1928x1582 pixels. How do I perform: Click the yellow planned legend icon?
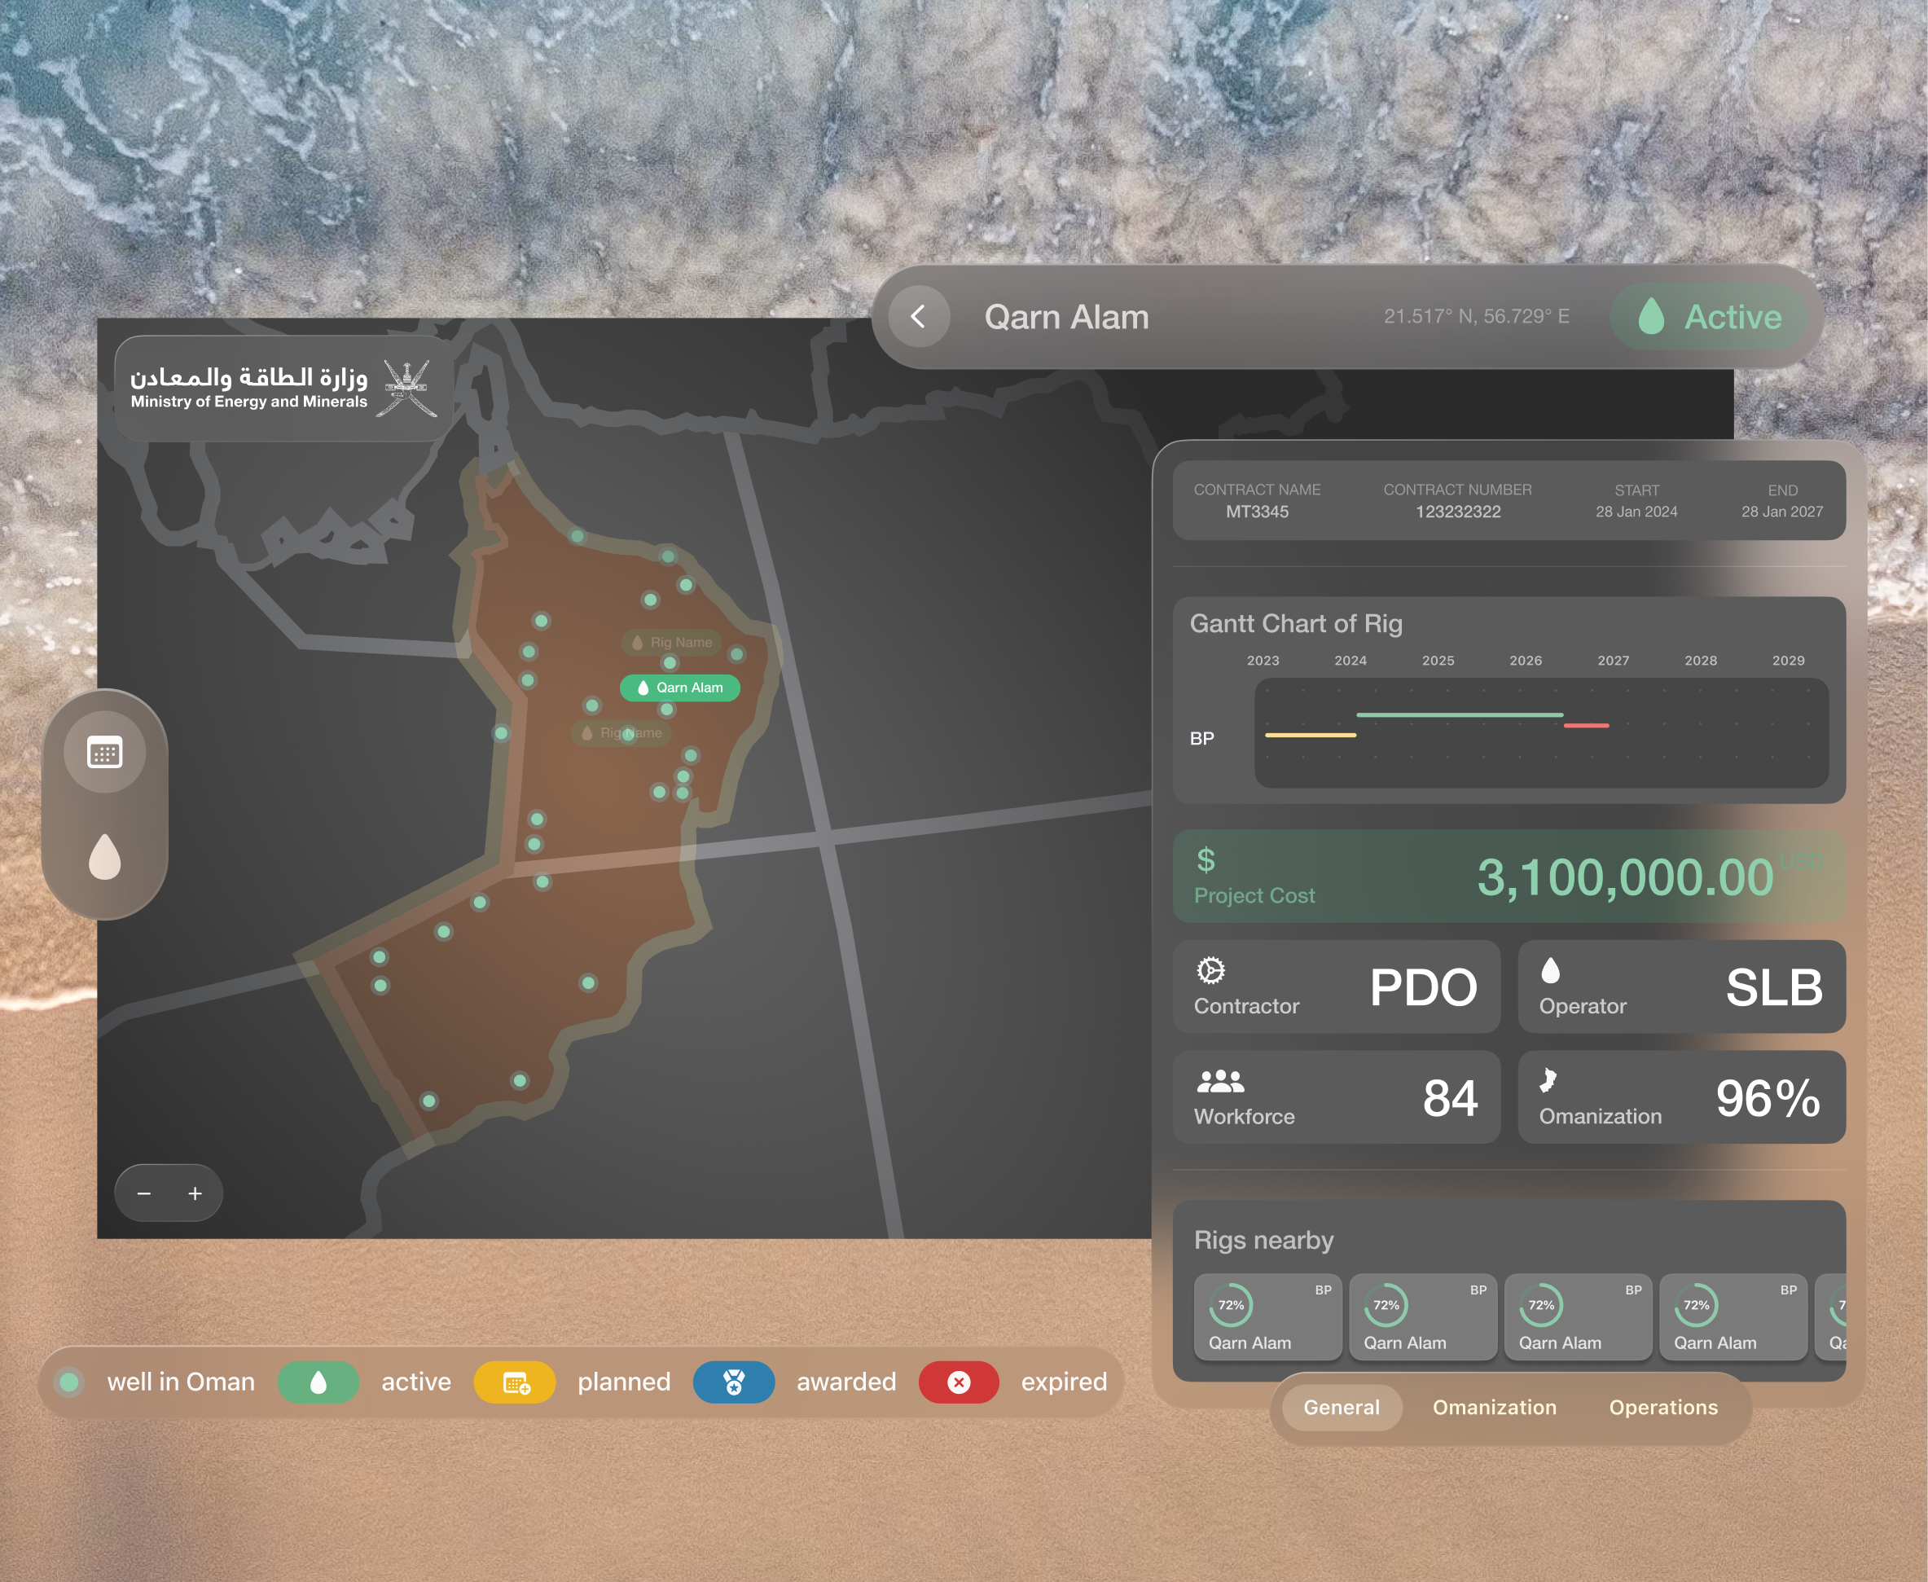point(515,1382)
